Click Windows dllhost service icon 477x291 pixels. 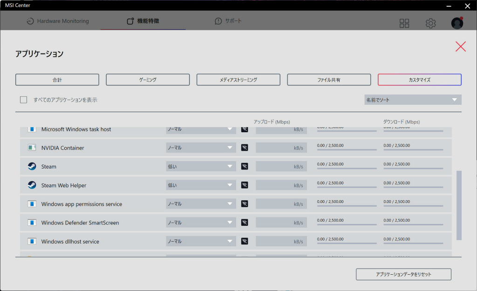32,241
